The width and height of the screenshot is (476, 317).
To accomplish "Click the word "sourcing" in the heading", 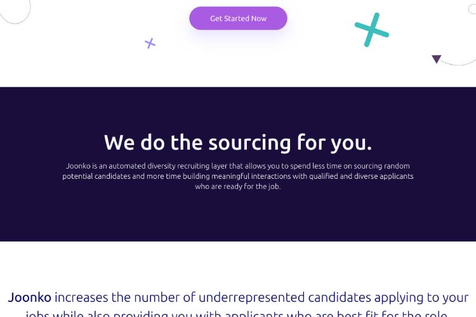I will tap(249, 143).
